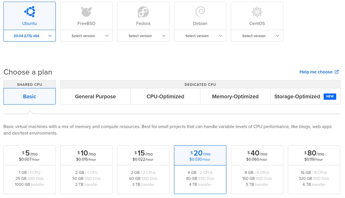Choose the $10/mo plan card
345x198 pixels.
pyautogui.click(x=86, y=170)
